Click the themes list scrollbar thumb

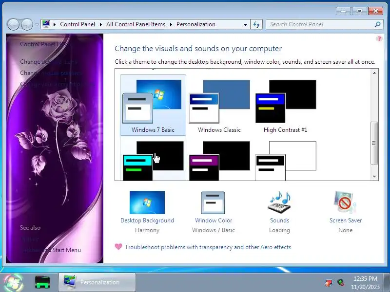[374, 143]
